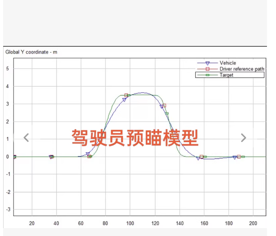Viewport: 276px width, 236px height.
Task: Click the y-axis label -3
Action: click(8, 210)
